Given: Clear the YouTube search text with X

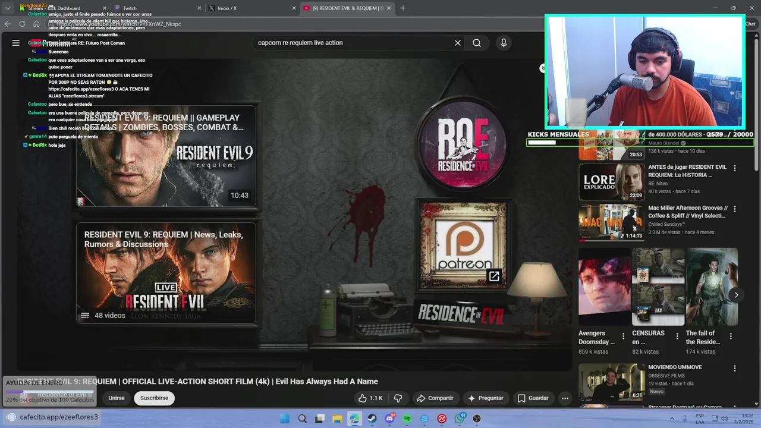Looking at the screenshot, I should [458, 43].
